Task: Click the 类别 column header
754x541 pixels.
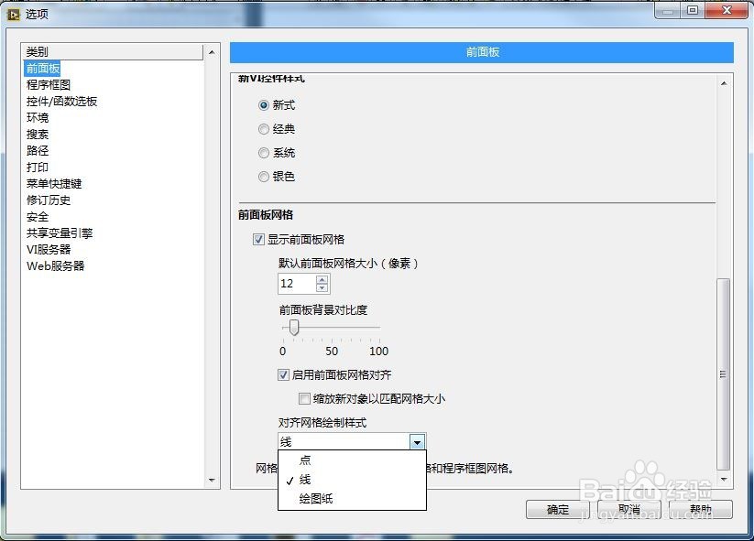Action: click(x=113, y=52)
